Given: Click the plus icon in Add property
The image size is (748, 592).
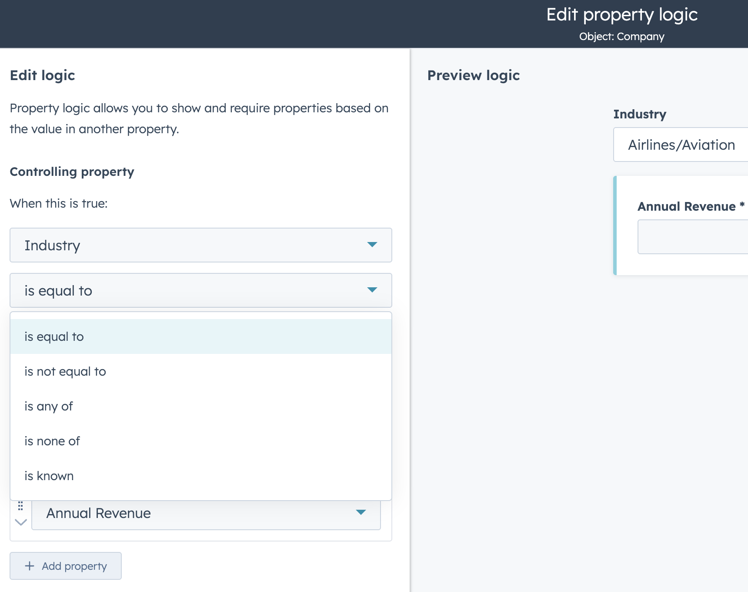Looking at the screenshot, I should tap(30, 566).
